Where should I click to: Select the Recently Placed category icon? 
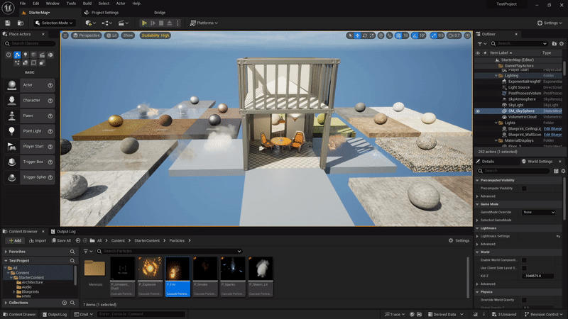pos(9,55)
